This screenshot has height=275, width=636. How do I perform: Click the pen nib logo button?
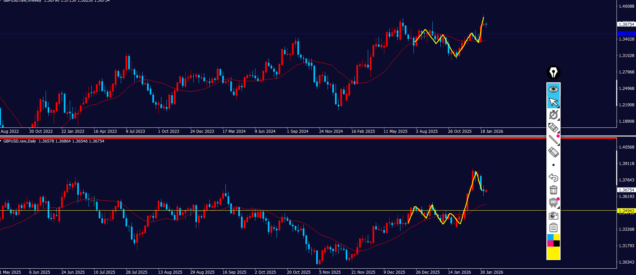pyautogui.click(x=553, y=72)
